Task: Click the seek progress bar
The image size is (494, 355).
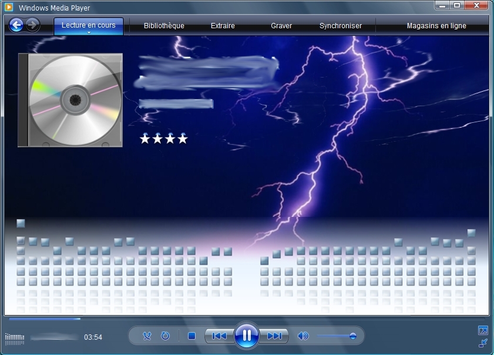Action: [x=247, y=319]
